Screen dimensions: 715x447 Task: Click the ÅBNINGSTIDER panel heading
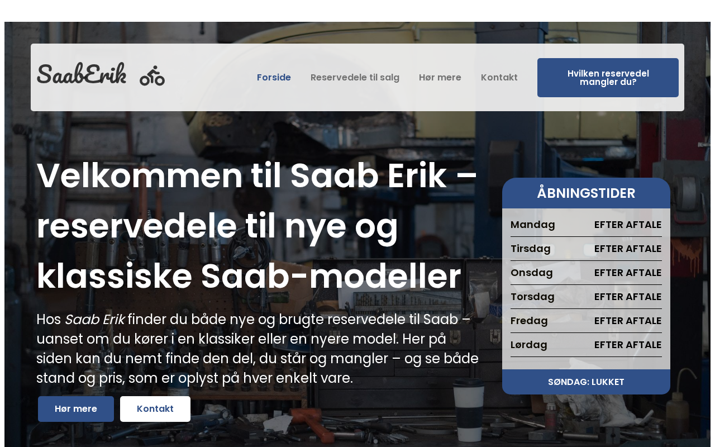[x=586, y=193]
